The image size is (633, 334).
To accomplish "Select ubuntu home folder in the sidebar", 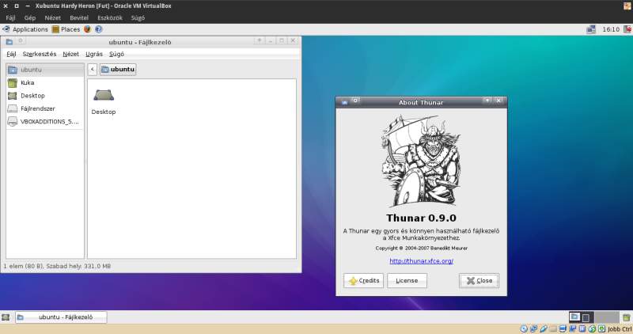I will (45, 70).
